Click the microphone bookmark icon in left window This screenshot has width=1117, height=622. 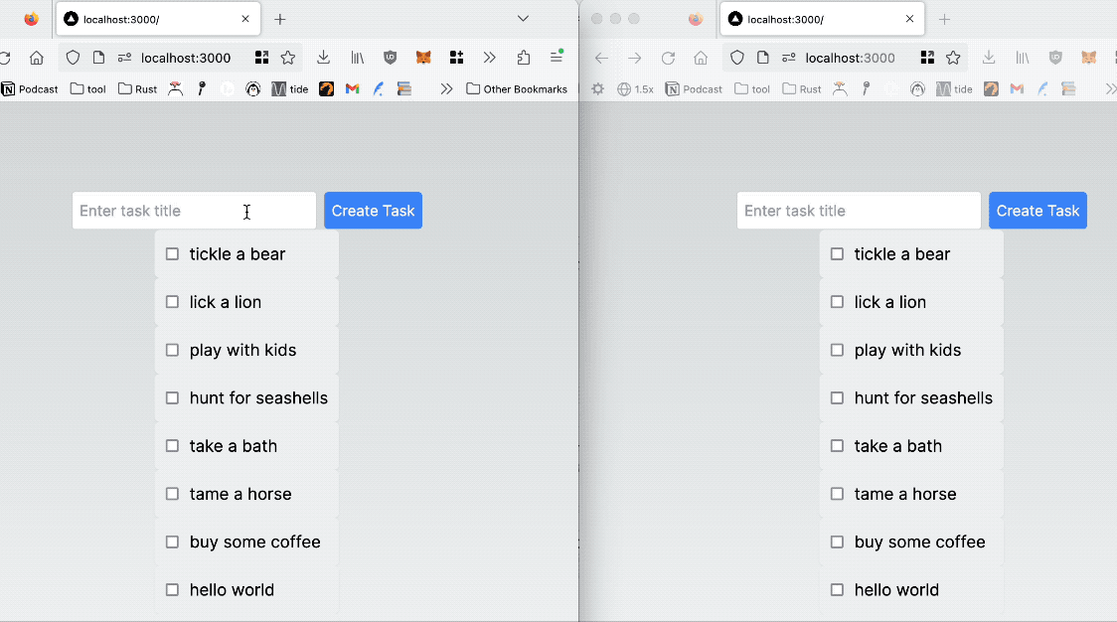point(202,89)
